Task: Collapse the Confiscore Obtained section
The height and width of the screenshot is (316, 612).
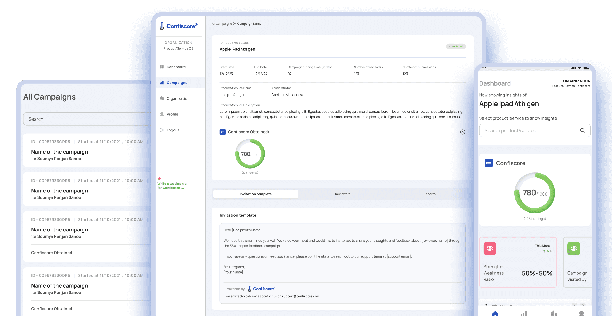Action: [462, 132]
